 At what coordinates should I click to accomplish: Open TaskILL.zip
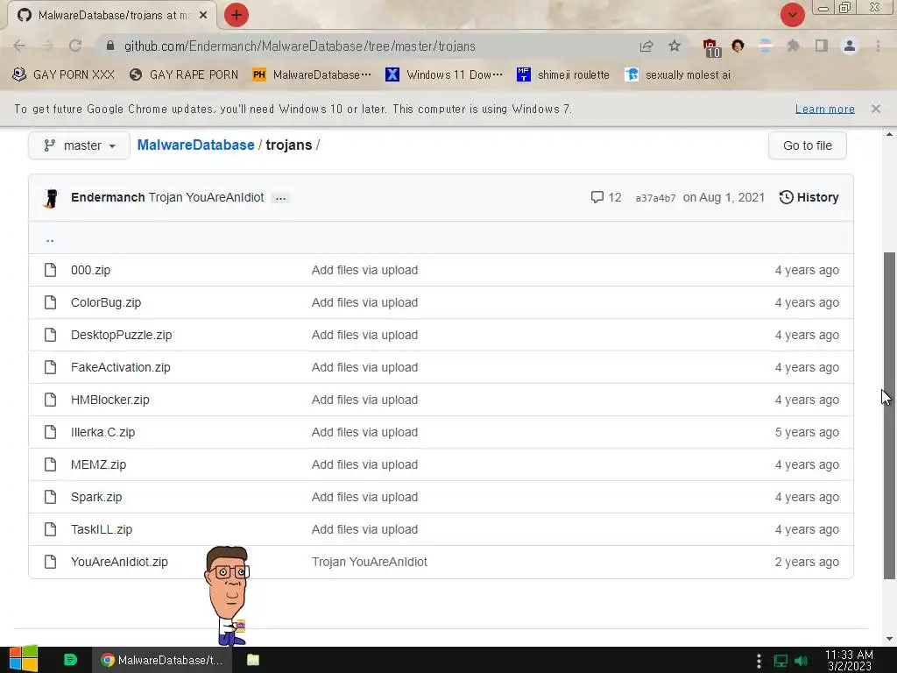tap(102, 529)
